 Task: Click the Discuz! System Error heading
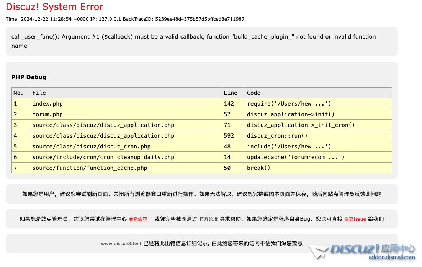[54, 7]
